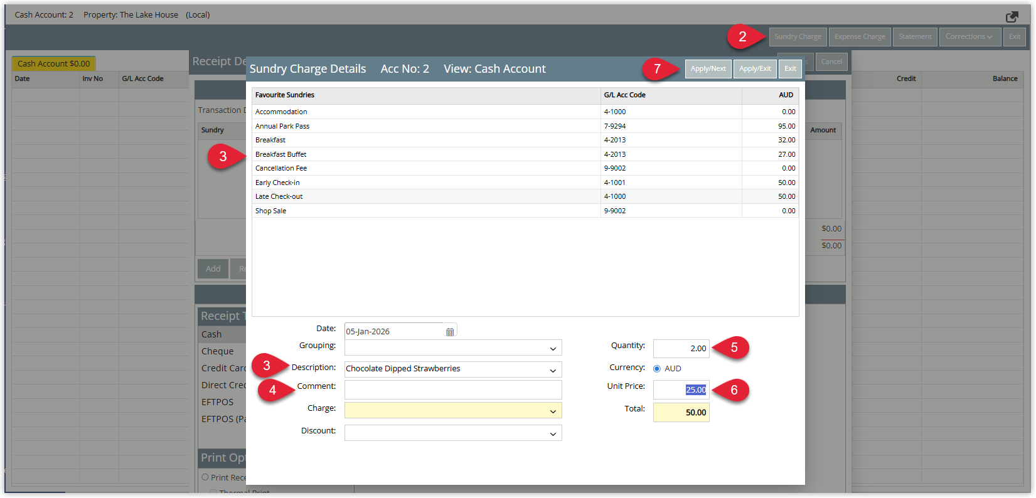
Task: Click Apply/Next in Sundry Charge Details
Action: (x=708, y=69)
